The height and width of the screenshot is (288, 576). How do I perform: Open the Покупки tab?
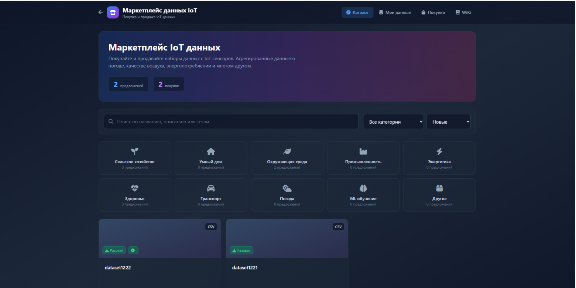433,13
